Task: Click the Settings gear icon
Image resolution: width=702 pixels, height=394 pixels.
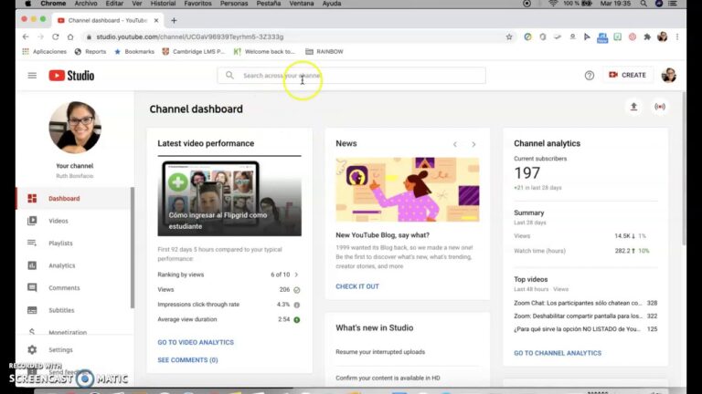Action: (x=32, y=350)
